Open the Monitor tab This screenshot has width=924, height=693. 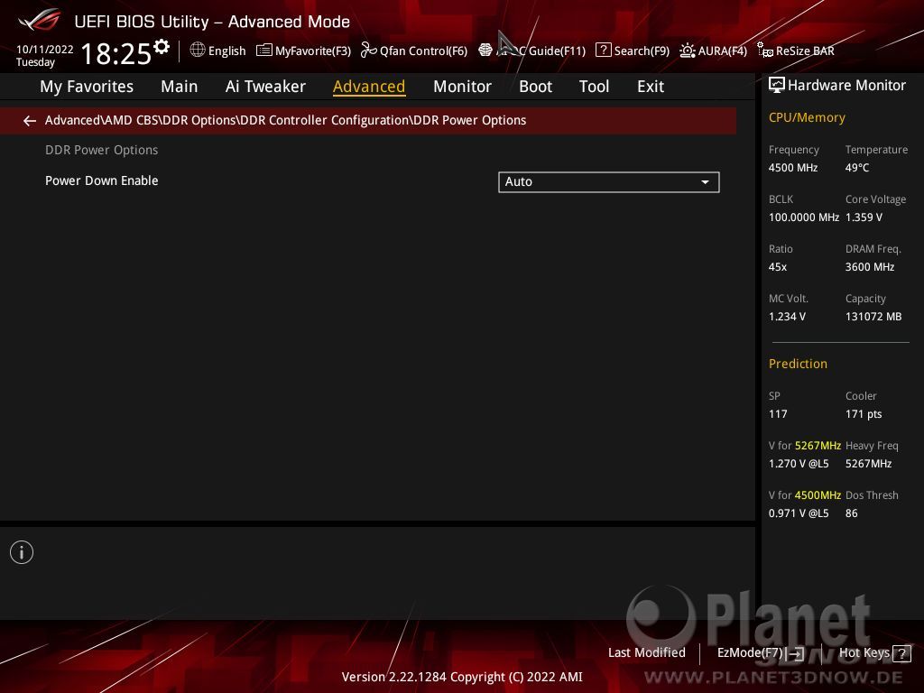(462, 87)
